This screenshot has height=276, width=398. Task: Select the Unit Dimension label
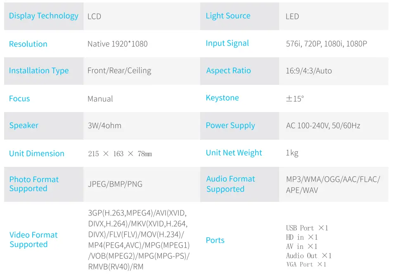pos(37,154)
